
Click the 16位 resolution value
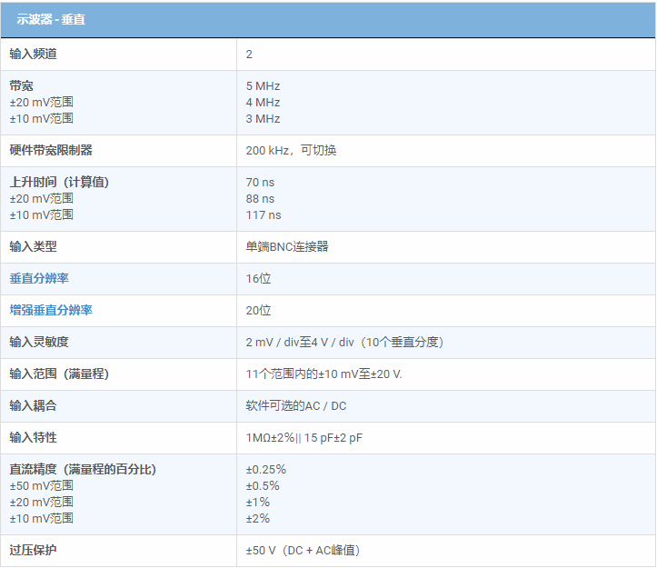point(258,278)
